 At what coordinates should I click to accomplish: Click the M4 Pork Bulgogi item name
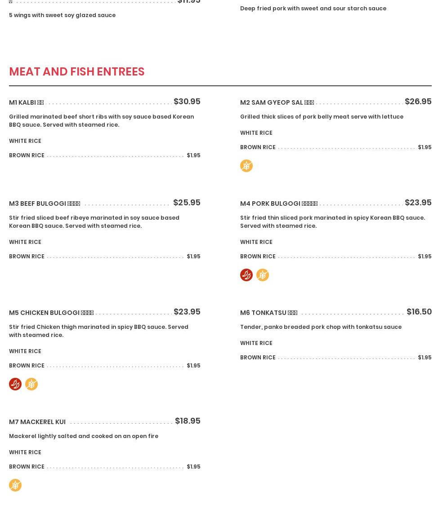click(278, 204)
